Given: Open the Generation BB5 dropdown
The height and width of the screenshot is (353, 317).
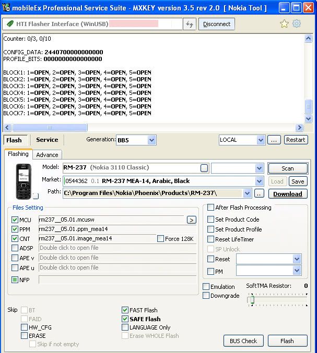Looking at the screenshot, I should click(152, 140).
